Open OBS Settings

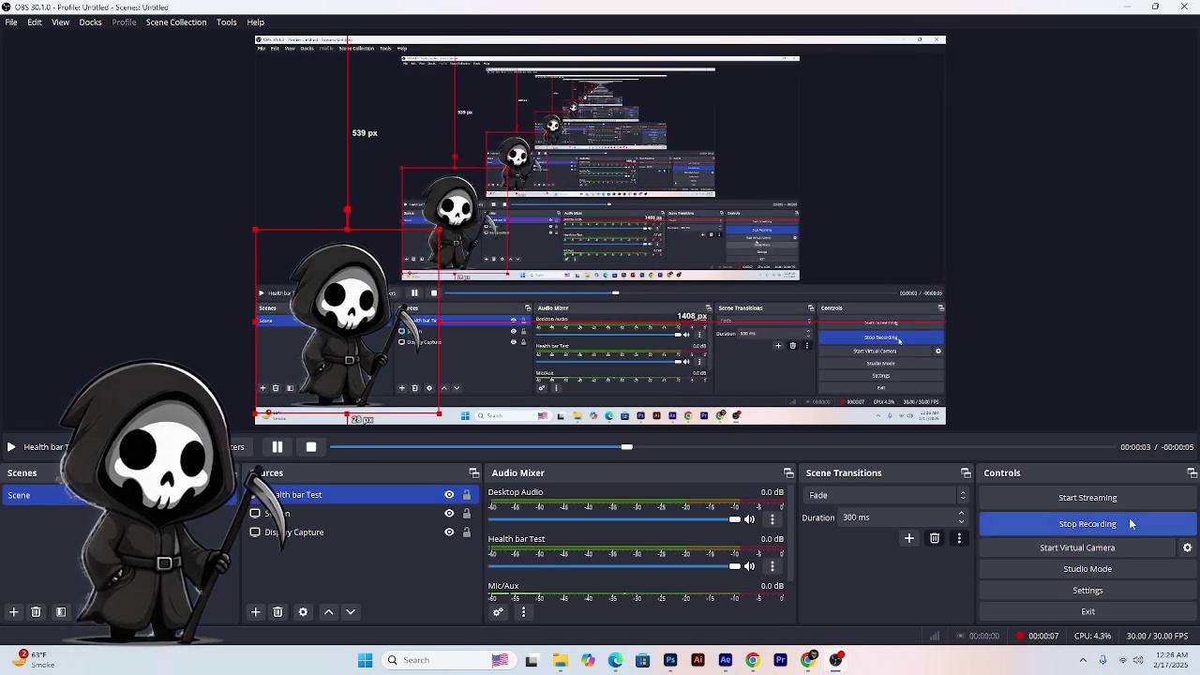[1087, 590]
